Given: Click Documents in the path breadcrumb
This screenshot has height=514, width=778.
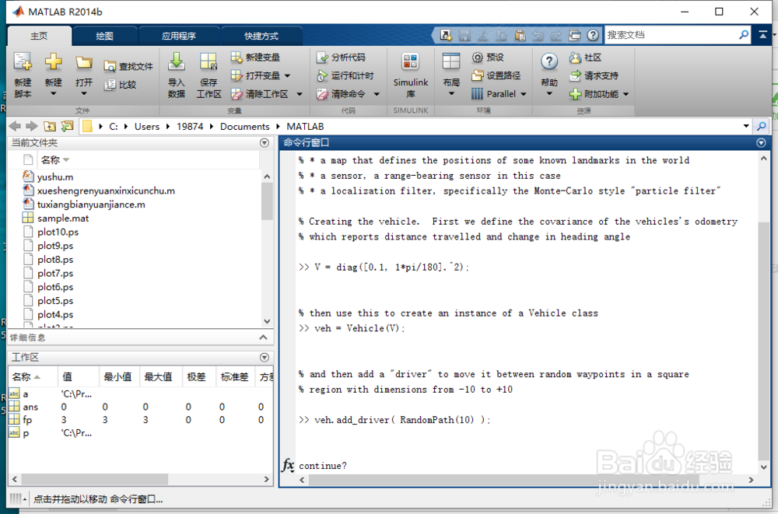Looking at the screenshot, I should 244,127.
